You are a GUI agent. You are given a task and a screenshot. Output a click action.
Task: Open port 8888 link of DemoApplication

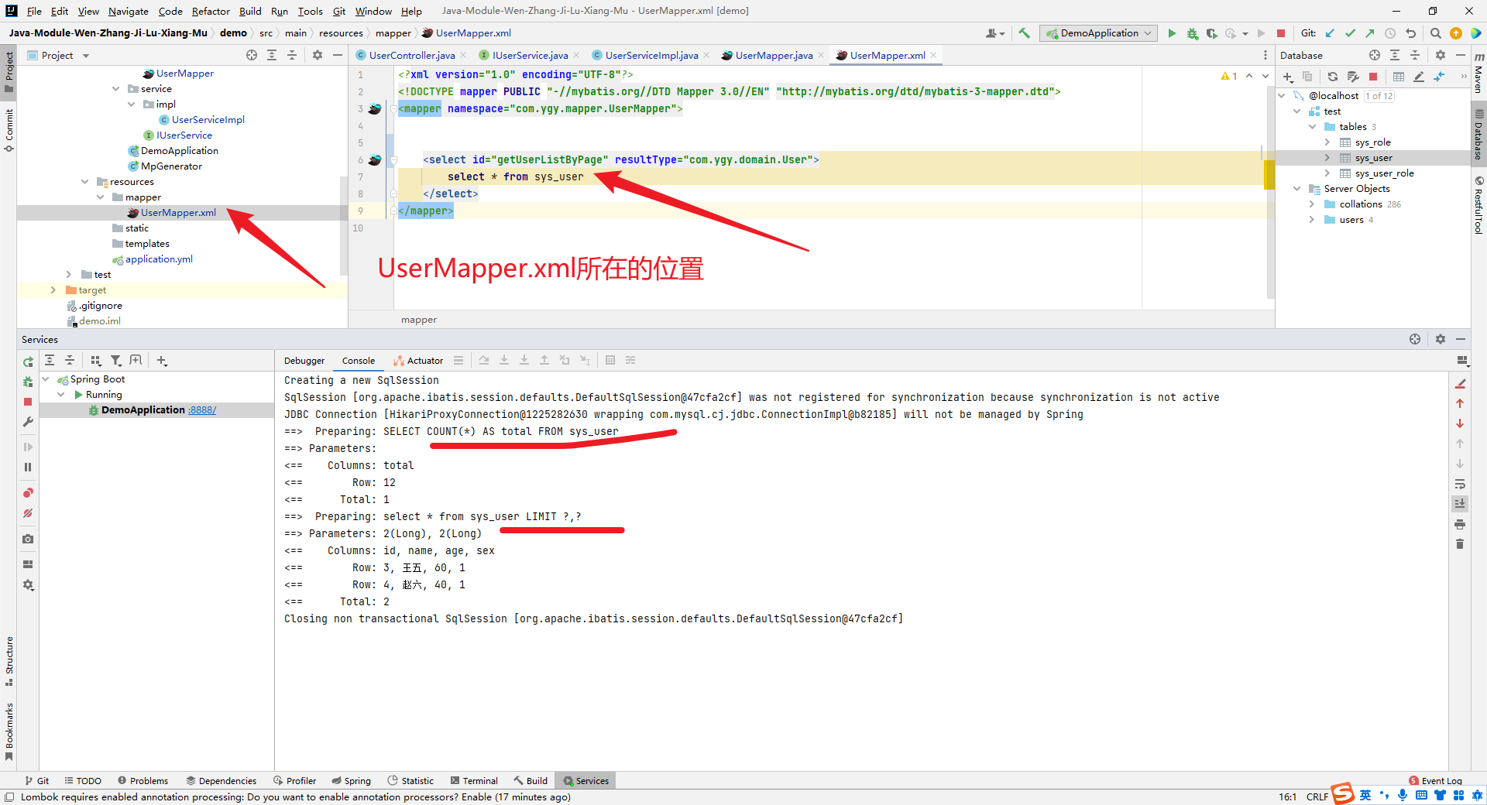tap(202, 410)
